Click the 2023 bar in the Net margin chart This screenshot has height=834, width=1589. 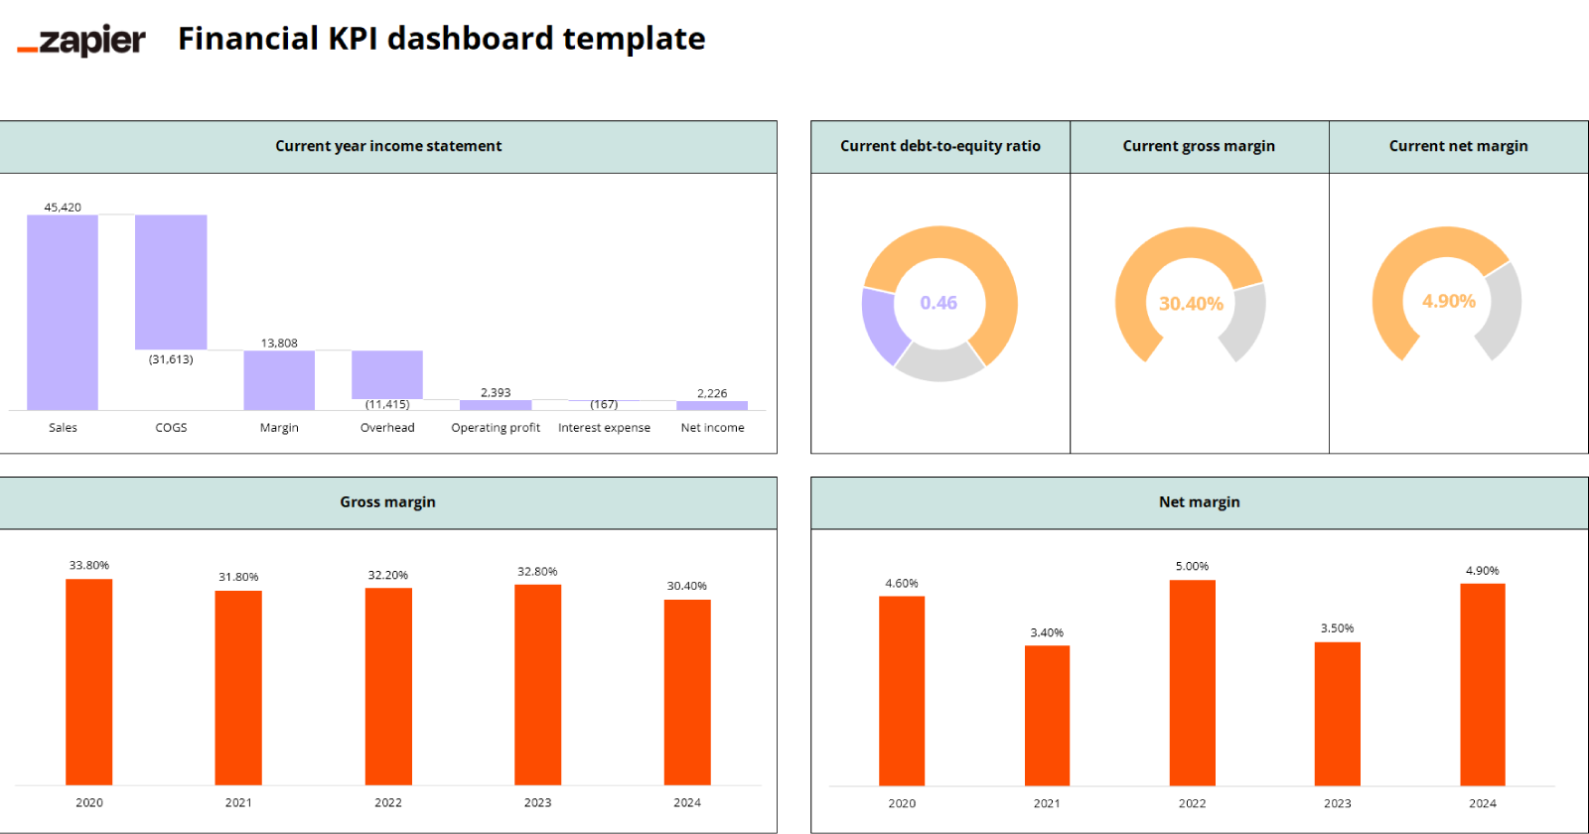click(1338, 714)
